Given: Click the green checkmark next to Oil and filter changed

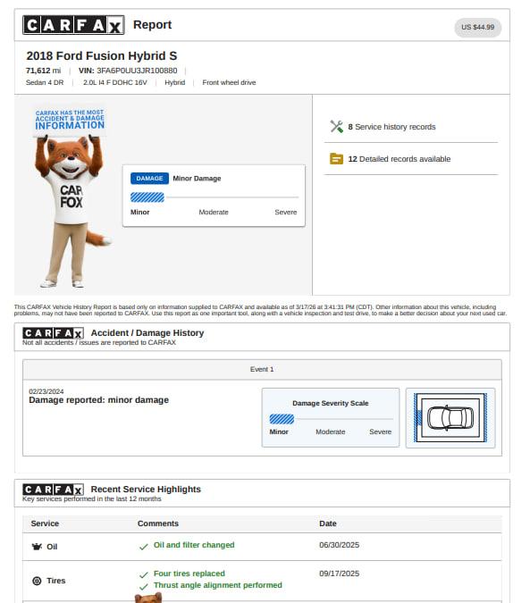Looking at the screenshot, I should (x=144, y=547).
